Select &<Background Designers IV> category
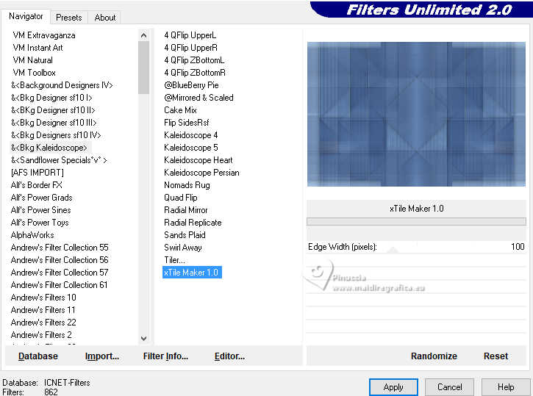The image size is (533, 396). [x=62, y=85]
